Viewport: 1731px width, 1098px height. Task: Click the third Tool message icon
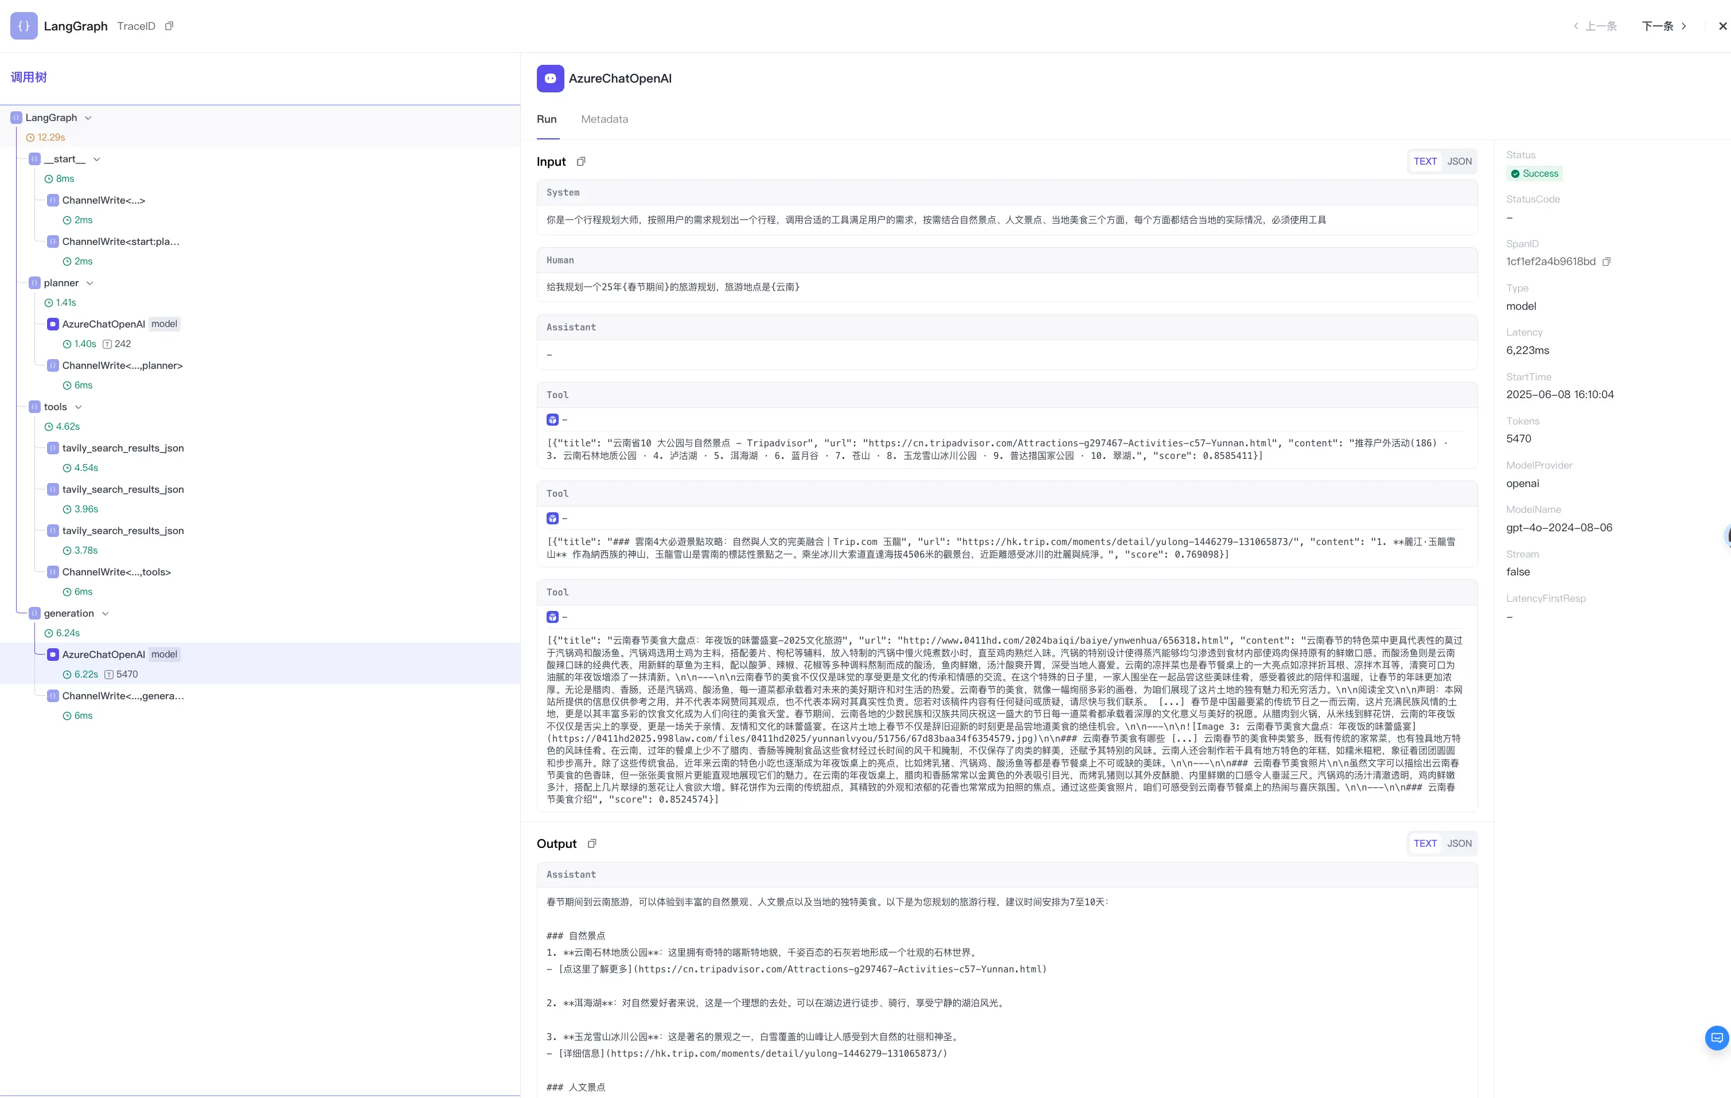552,617
